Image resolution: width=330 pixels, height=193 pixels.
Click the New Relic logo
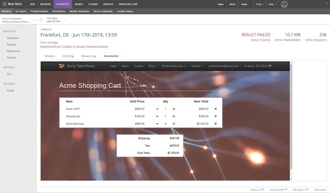click(12, 4)
